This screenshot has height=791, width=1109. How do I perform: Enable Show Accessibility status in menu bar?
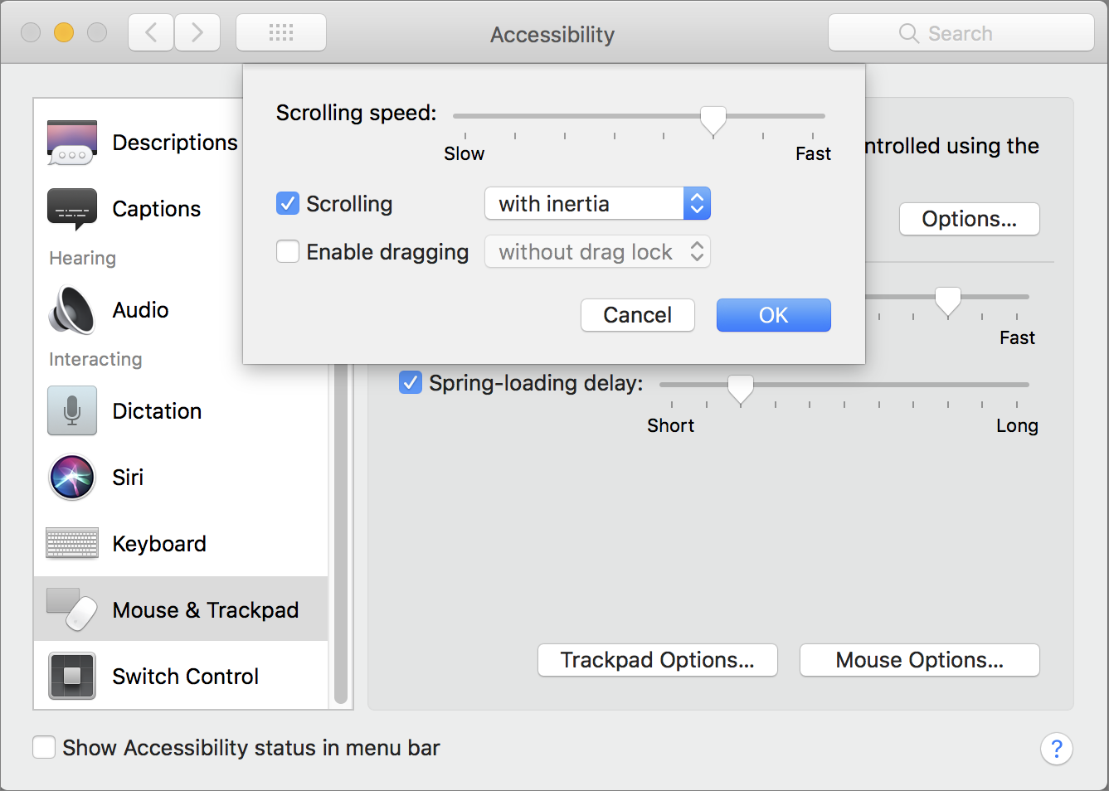coord(44,747)
